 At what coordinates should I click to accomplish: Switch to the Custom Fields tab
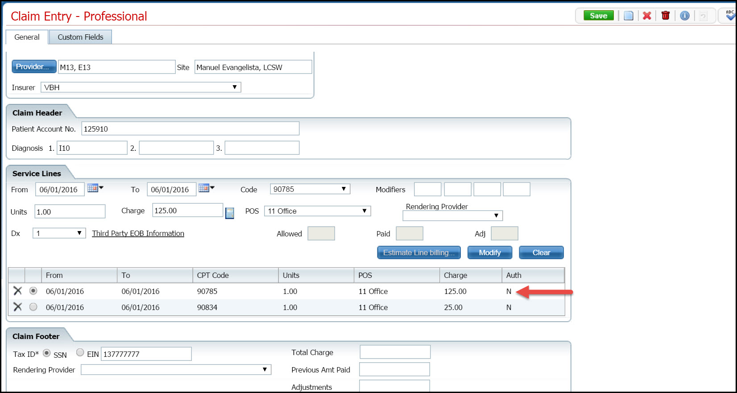[x=80, y=37]
